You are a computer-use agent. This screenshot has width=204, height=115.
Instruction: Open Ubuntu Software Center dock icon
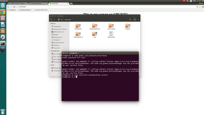click(x=3, y=31)
